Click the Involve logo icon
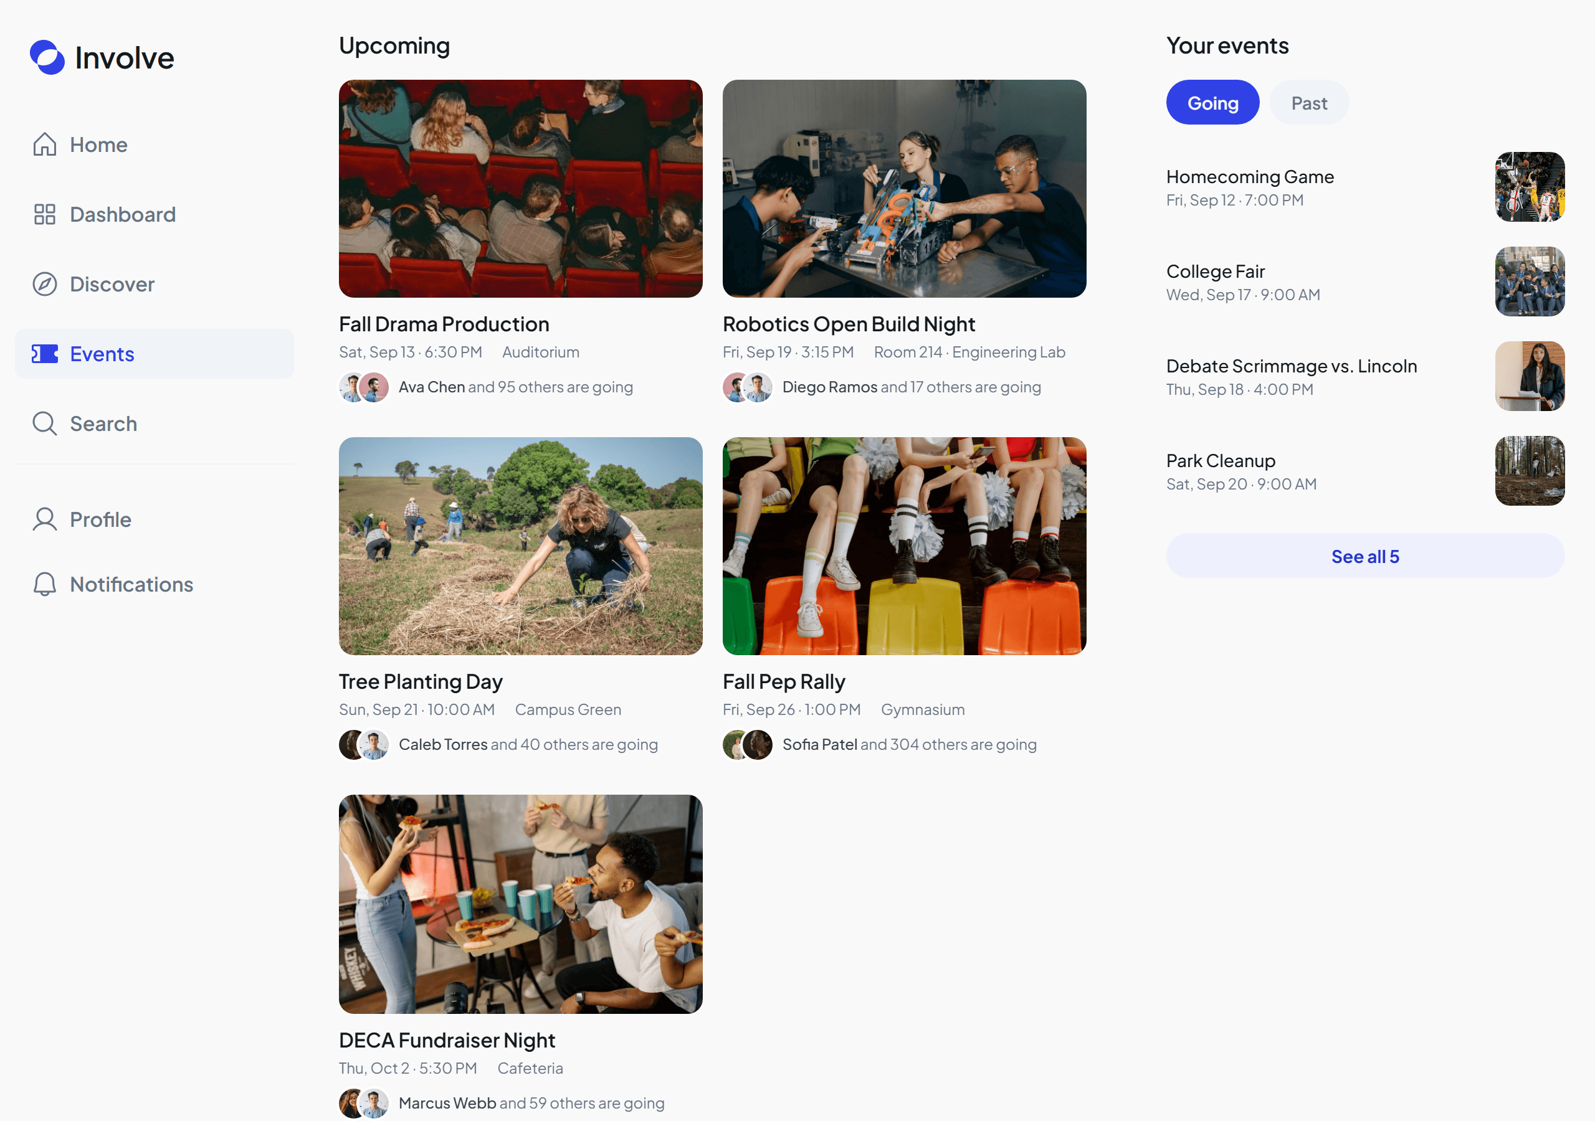The width and height of the screenshot is (1595, 1121). [47, 58]
